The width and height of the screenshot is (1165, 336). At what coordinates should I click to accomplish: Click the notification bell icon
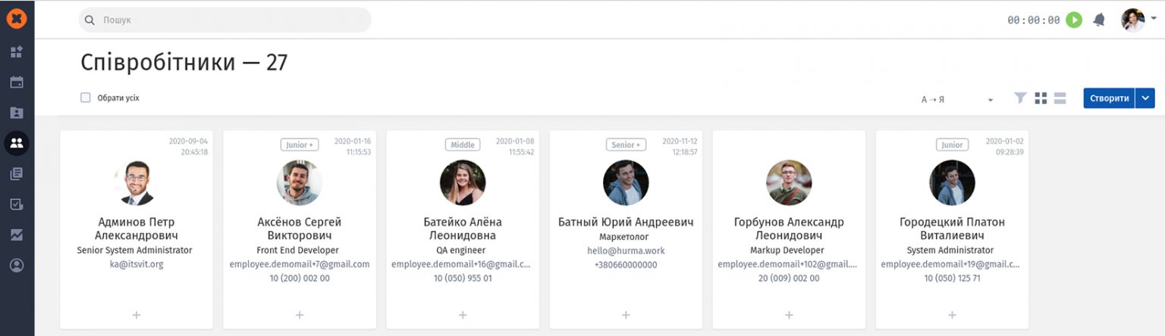(1098, 20)
